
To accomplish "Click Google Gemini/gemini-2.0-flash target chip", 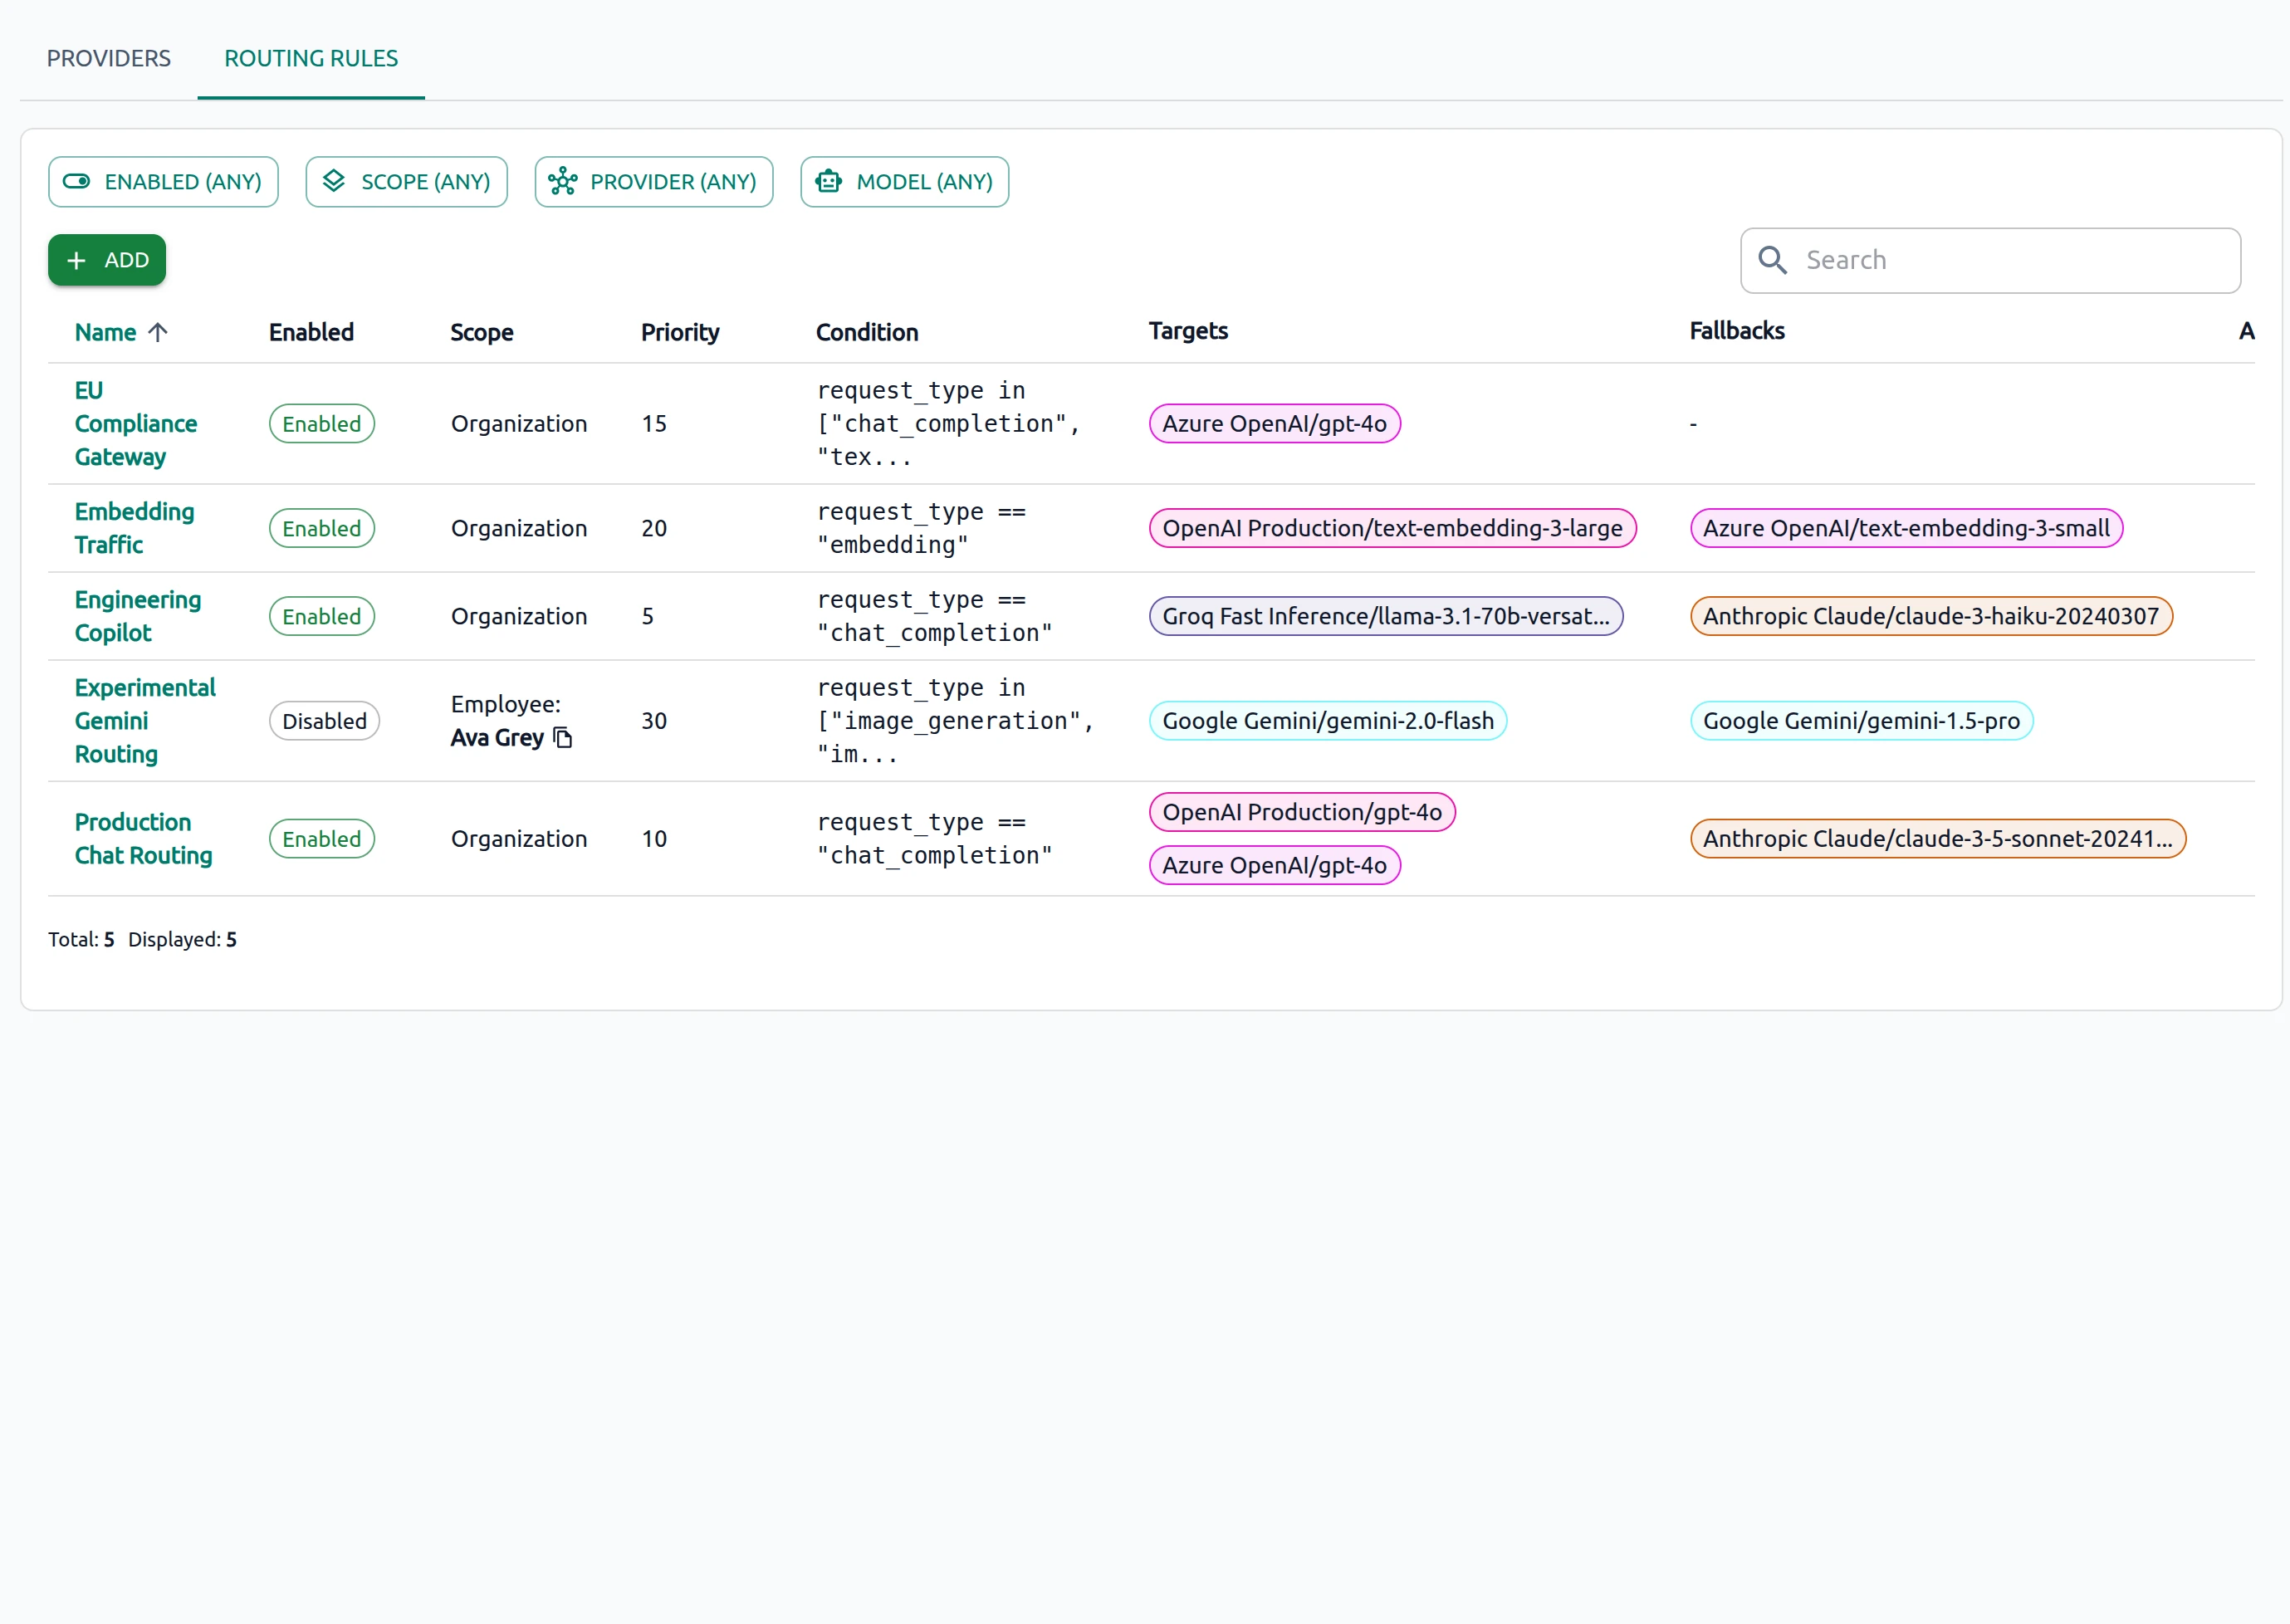I will pos(1328,721).
